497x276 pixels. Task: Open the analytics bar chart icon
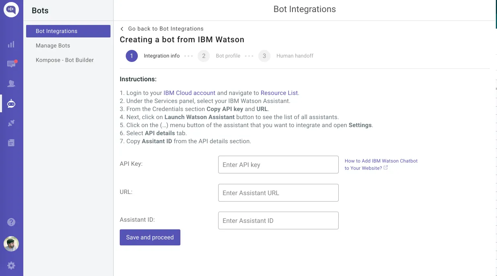tap(11, 44)
